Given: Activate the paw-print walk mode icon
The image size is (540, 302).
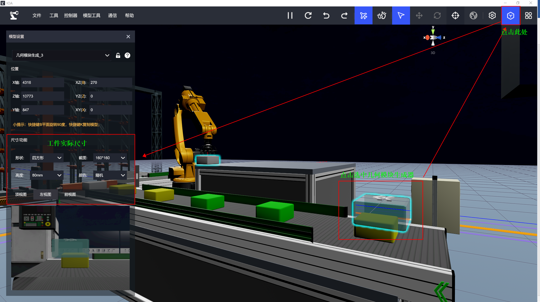Looking at the screenshot, I should point(381,15).
